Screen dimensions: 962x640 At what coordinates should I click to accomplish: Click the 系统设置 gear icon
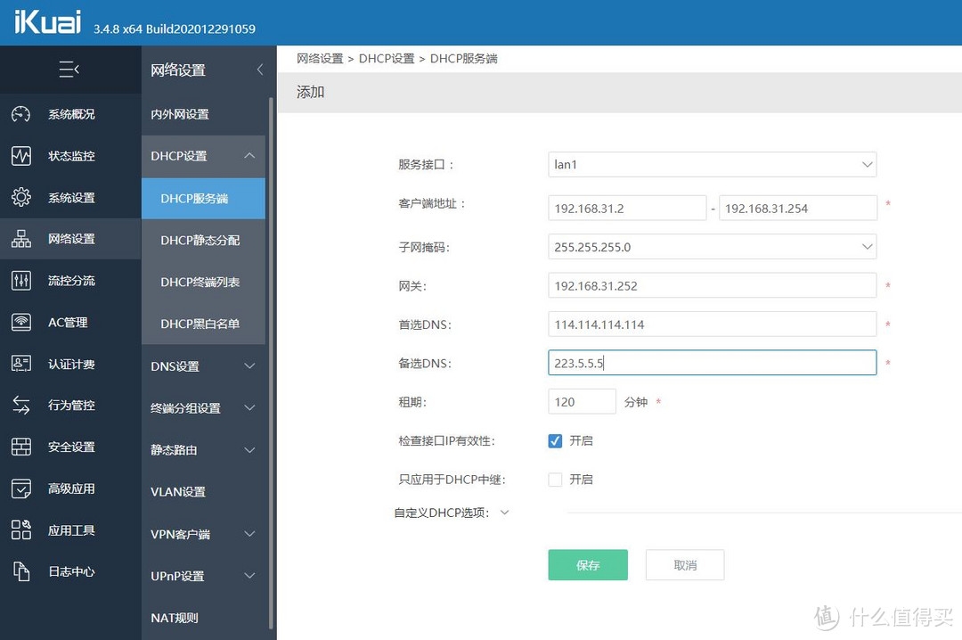pyautogui.click(x=20, y=197)
